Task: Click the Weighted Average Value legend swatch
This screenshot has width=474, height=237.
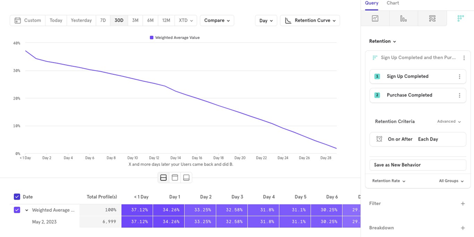Action: coord(151,38)
